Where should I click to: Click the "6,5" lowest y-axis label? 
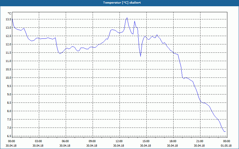pos(9,136)
